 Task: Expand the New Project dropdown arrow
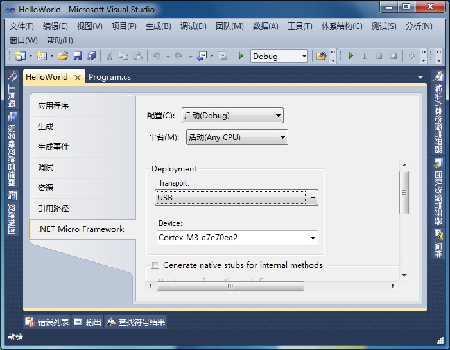coord(31,55)
